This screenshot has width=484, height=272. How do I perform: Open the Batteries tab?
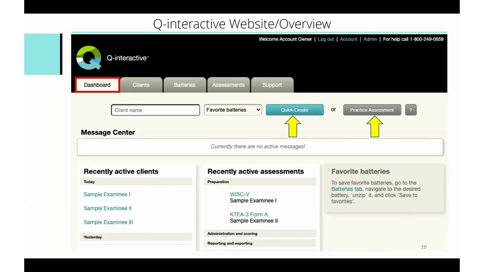tap(185, 85)
